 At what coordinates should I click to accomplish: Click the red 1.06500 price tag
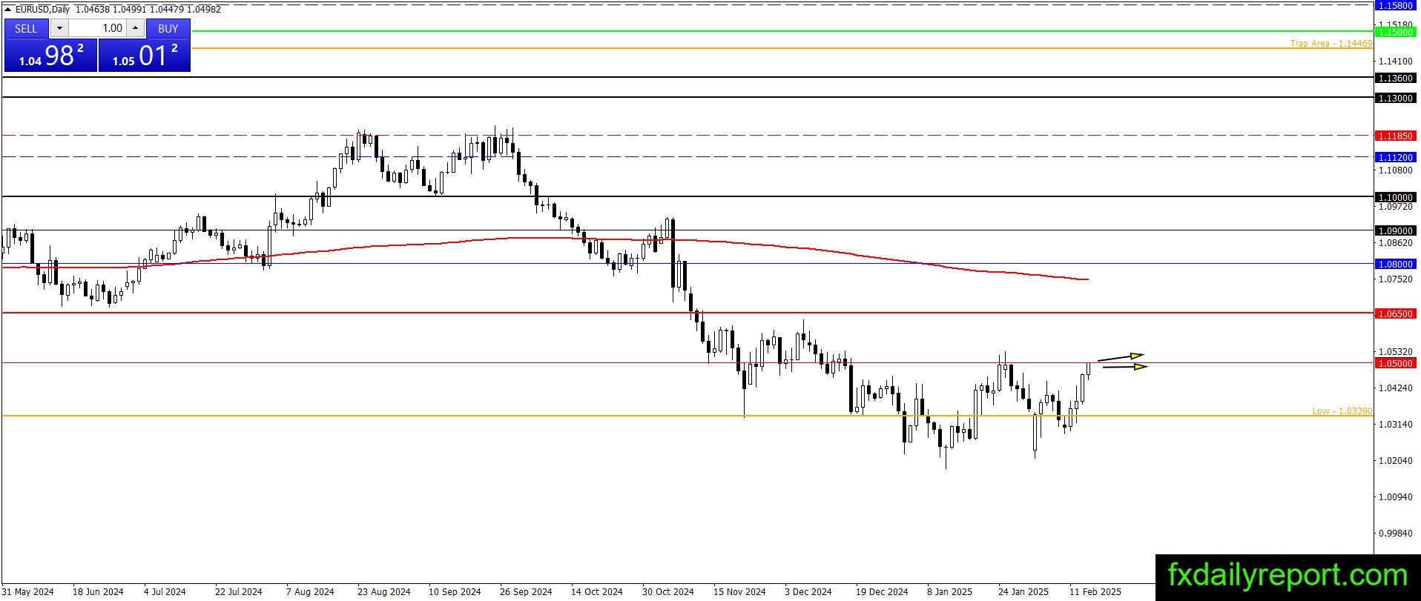click(x=1395, y=313)
